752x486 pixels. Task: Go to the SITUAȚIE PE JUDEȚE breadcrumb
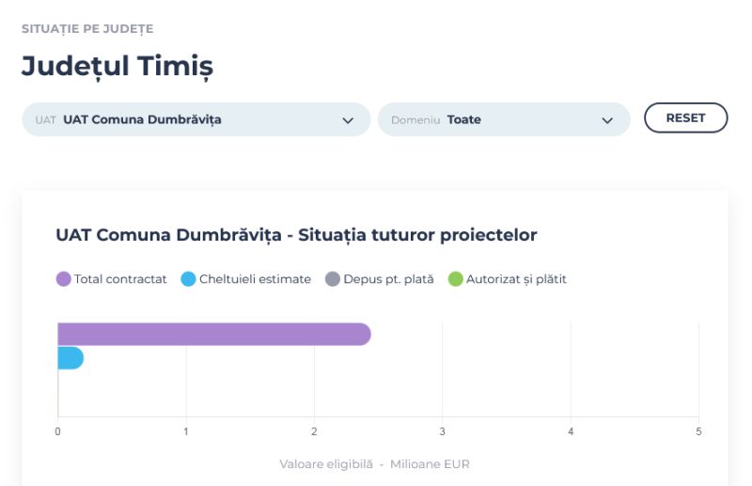point(86,29)
